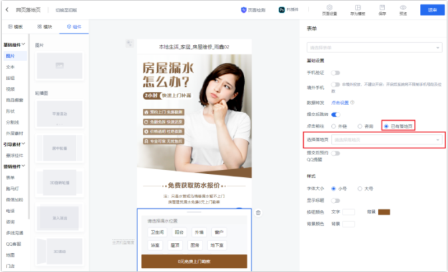Switch to the 模板 tab
This screenshot has width=448, height=272.
pos(15,27)
